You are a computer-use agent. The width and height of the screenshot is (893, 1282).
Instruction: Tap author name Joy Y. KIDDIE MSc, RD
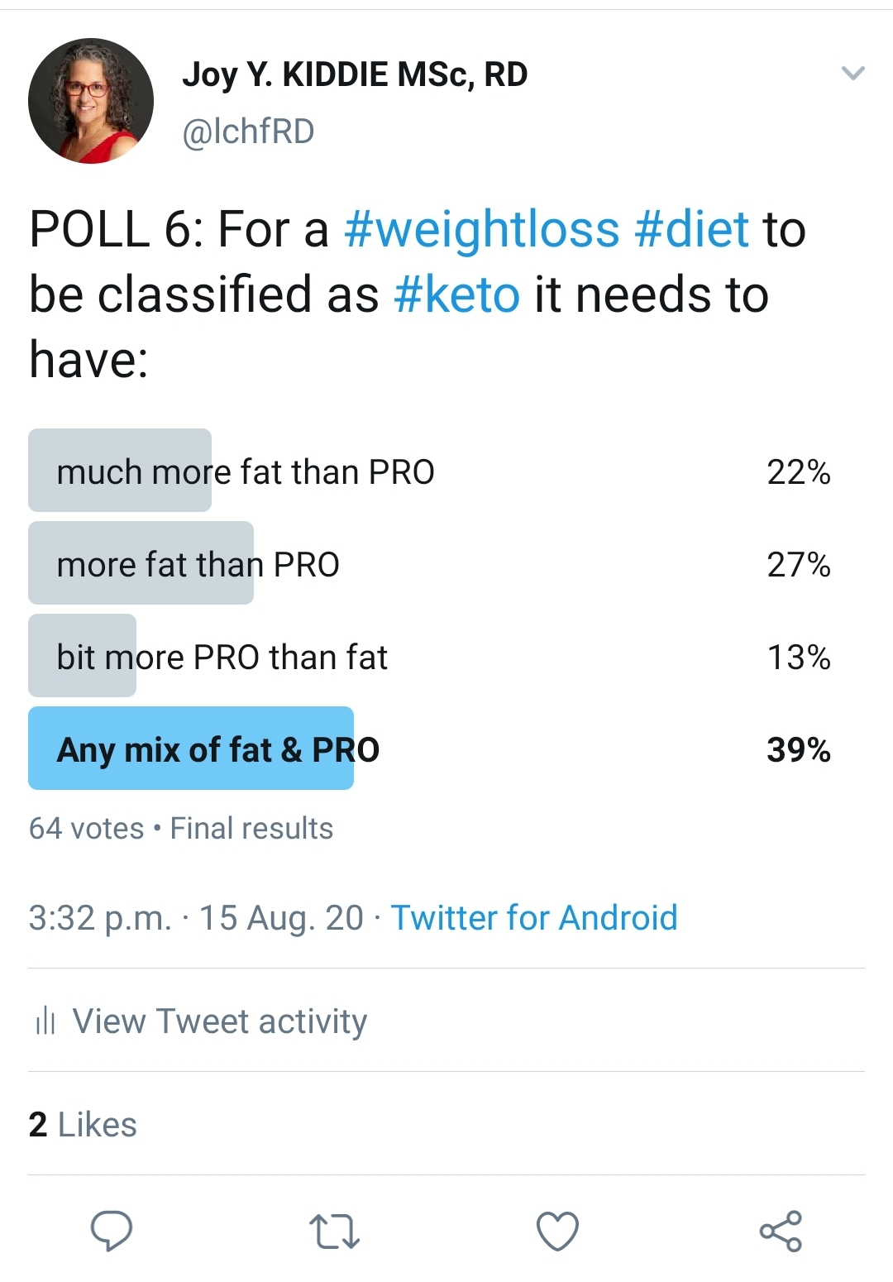coord(355,74)
